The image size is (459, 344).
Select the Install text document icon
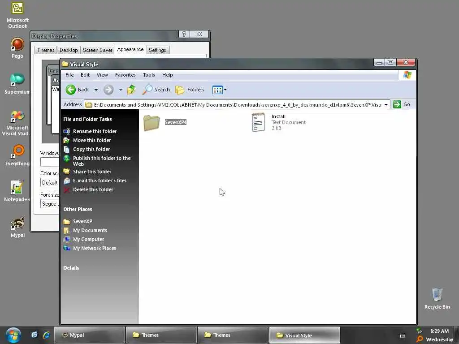[258, 122]
